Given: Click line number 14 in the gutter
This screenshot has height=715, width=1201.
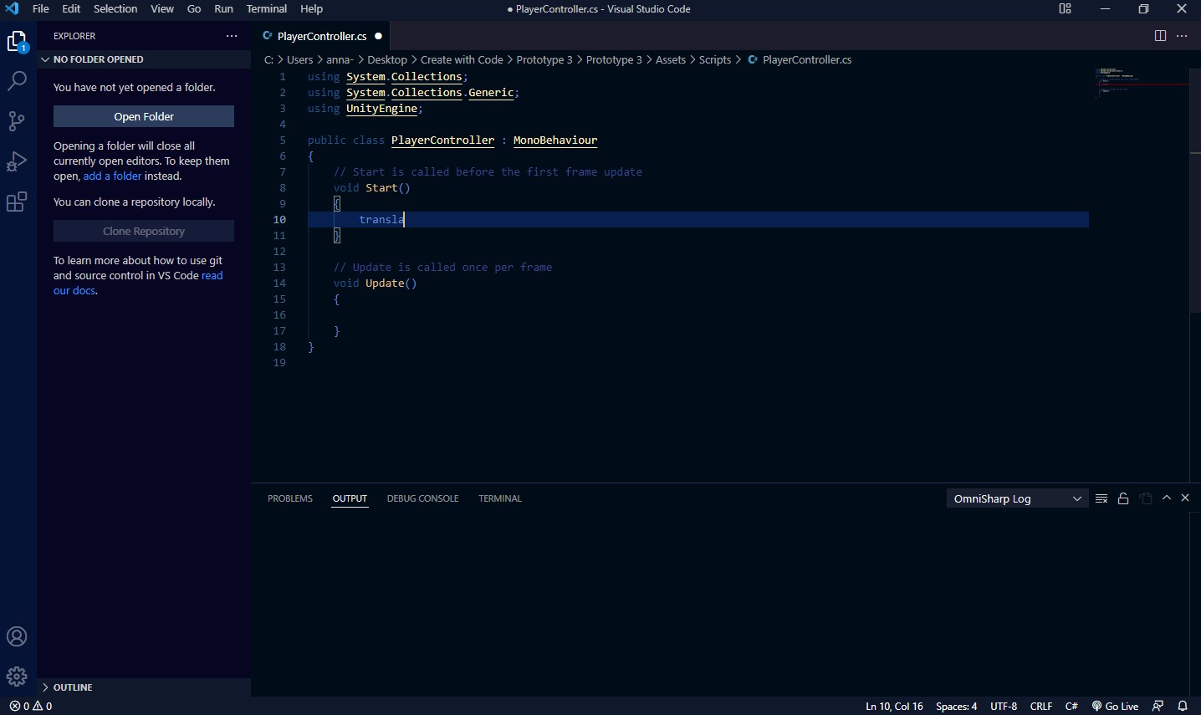Looking at the screenshot, I should (279, 283).
